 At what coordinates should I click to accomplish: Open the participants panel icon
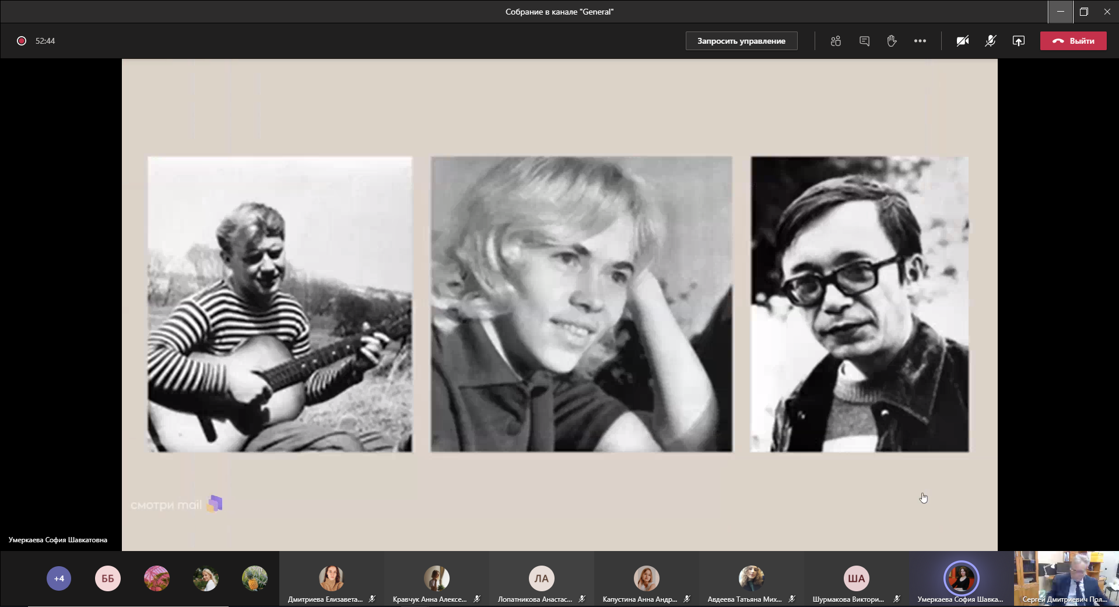click(x=836, y=41)
